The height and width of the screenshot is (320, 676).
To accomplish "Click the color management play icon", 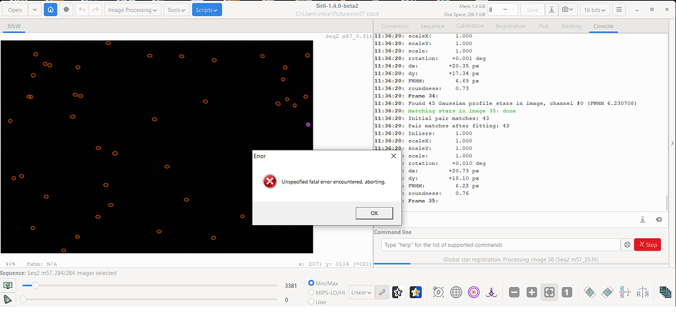I will (8, 300).
